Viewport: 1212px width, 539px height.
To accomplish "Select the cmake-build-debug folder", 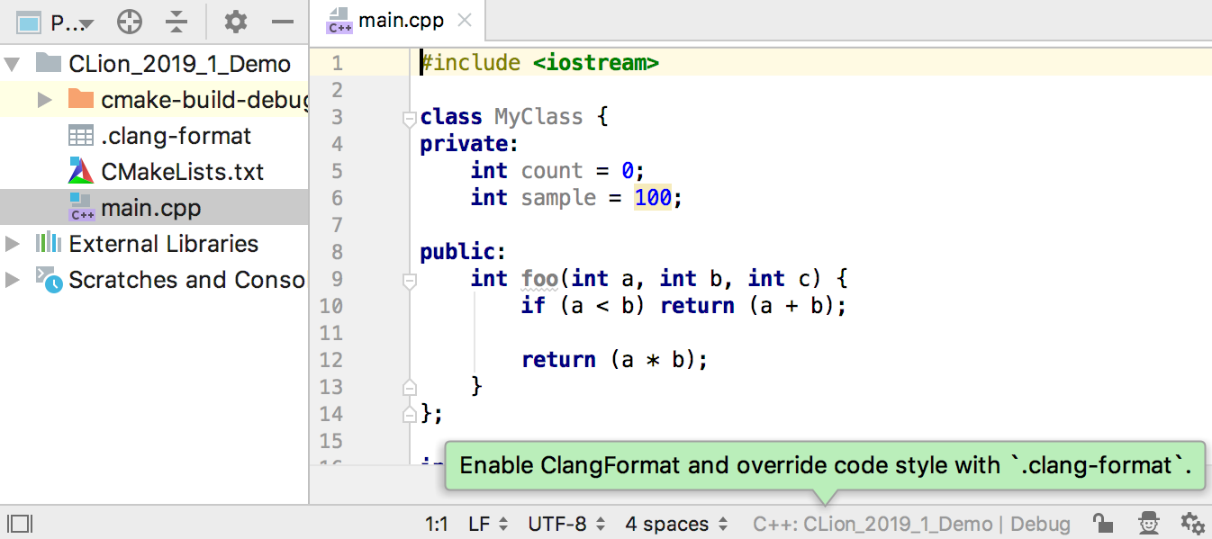I will 204,100.
